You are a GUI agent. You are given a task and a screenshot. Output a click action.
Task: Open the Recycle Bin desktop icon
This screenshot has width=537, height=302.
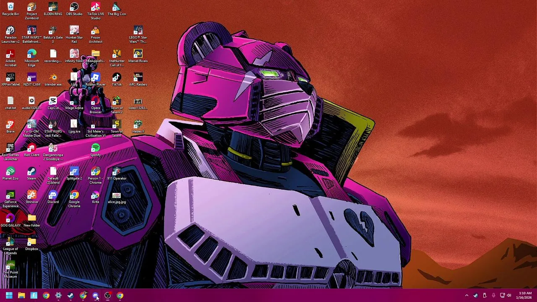tap(10, 9)
